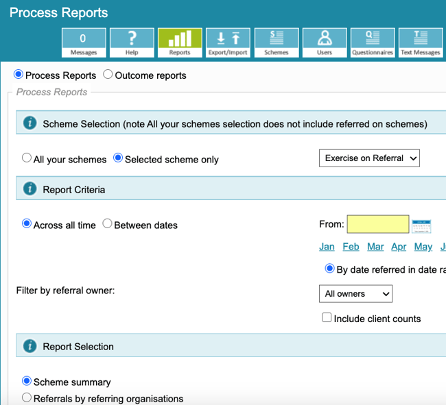Select Referrals by referring organisations option
446x405 pixels.
[27, 398]
